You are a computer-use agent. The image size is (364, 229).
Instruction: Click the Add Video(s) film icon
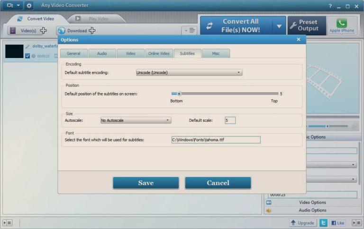[13, 31]
